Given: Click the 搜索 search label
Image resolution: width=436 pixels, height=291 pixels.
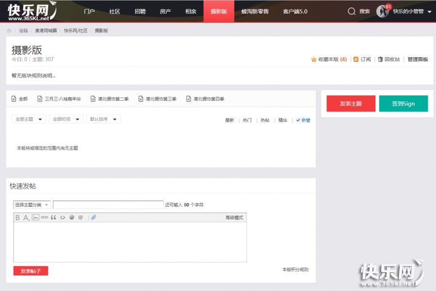Looking at the screenshot, I should pyautogui.click(x=365, y=12).
